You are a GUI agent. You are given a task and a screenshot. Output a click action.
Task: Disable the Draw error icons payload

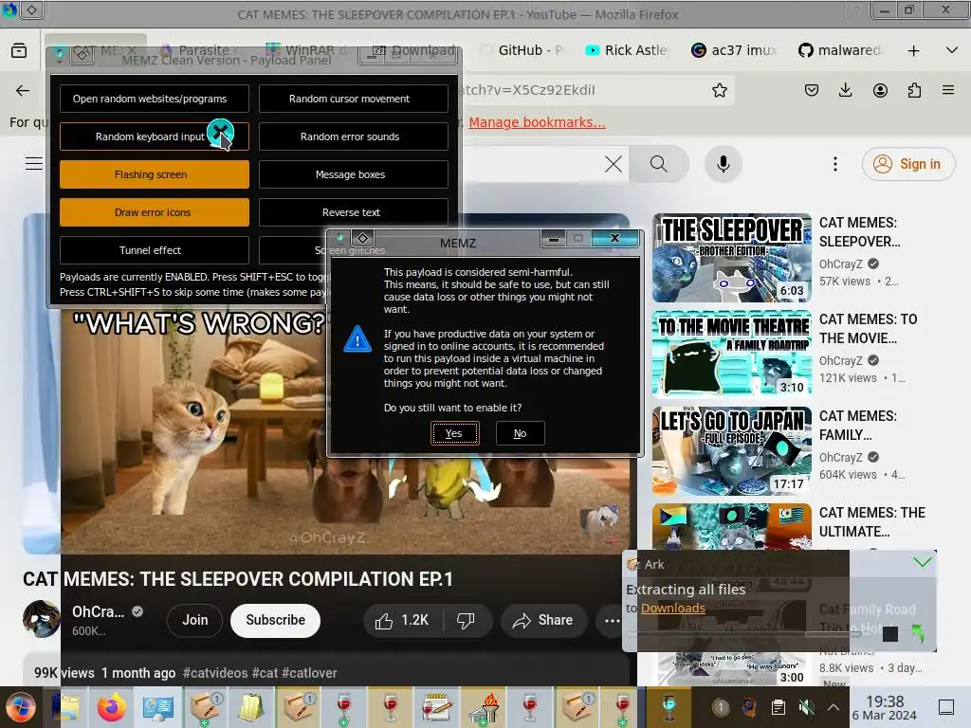coord(155,212)
